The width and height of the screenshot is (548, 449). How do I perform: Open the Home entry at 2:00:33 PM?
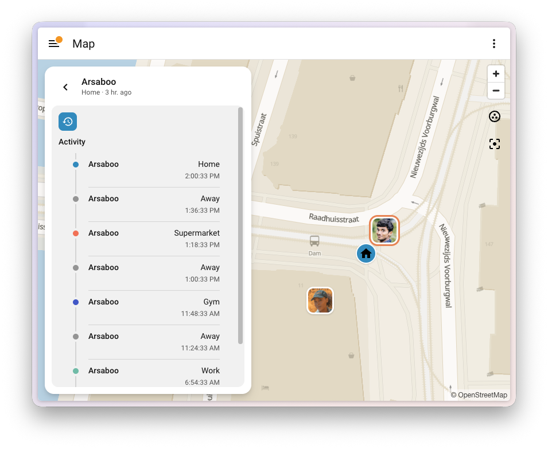coord(154,170)
